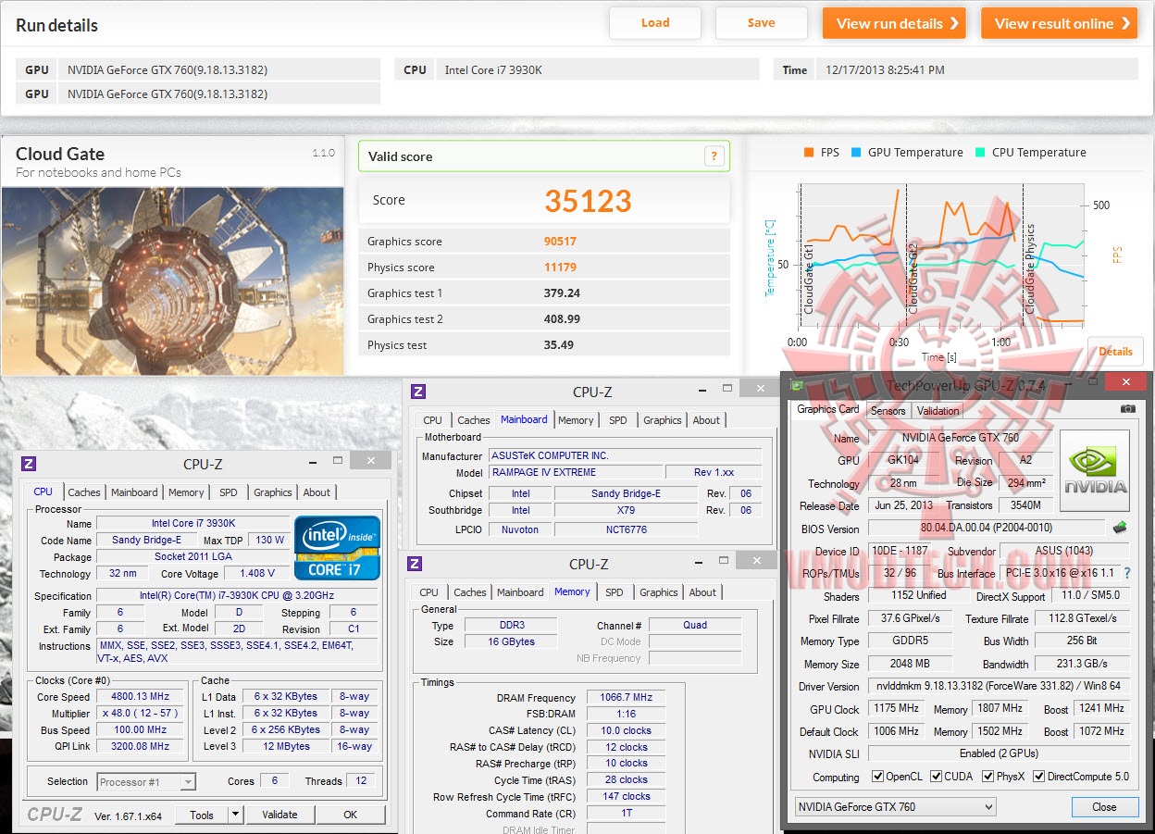Click the purple Z icon of the Mainboard CPU-Z window
Viewport: 1155px width, 834px height.
[x=418, y=392]
